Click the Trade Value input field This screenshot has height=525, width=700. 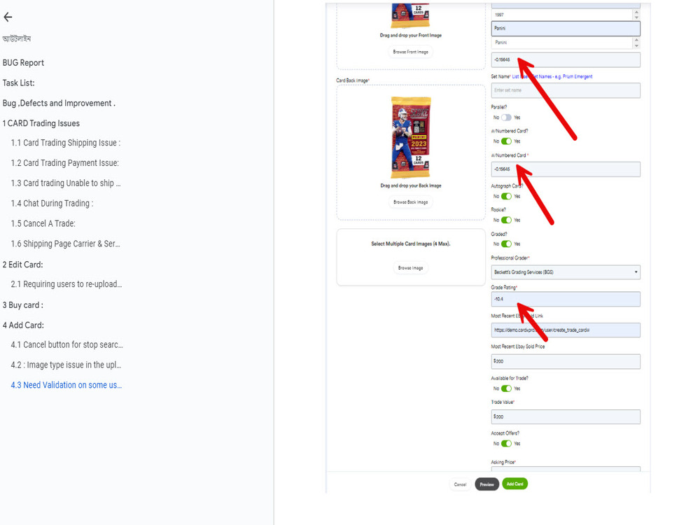pos(566,416)
